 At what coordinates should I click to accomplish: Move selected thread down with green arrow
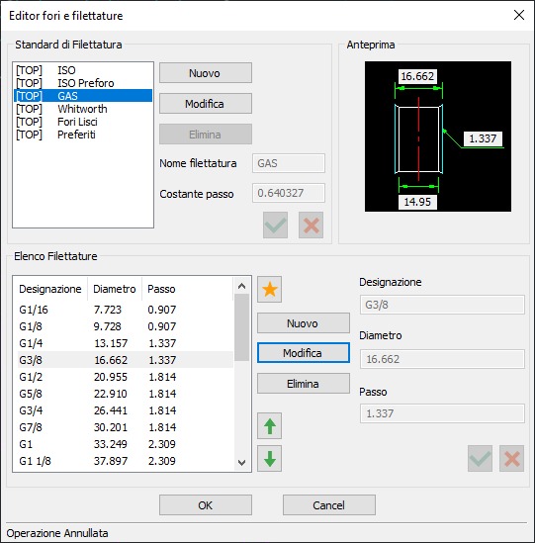269,459
